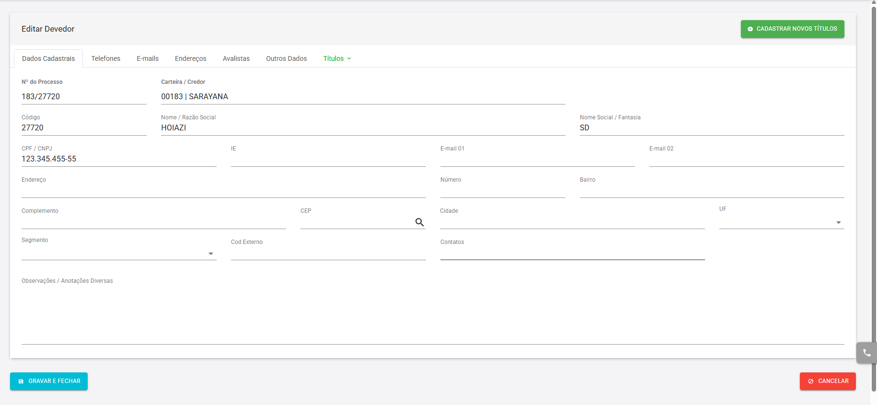Viewport: 877px width, 405px height.
Task: Focus the IE input field
Action: (x=328, y=159)
